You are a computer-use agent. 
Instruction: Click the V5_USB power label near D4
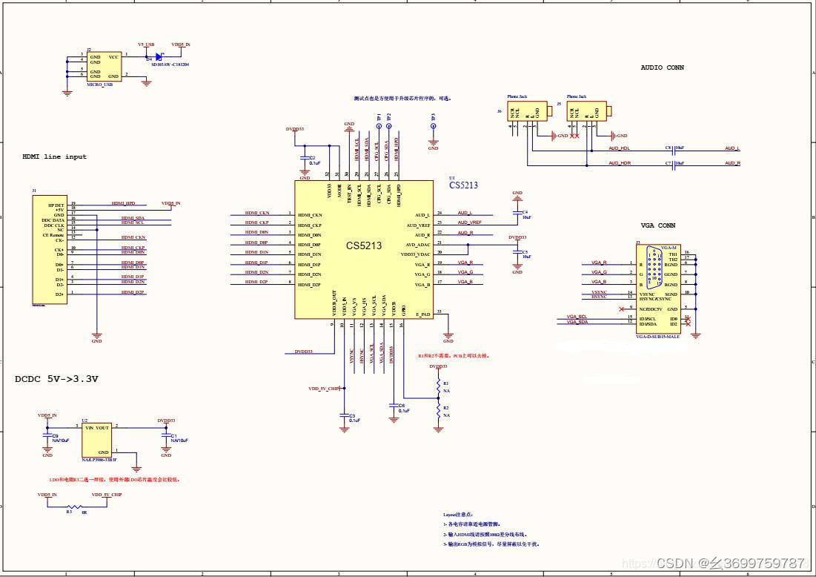(x=146, y=44)
